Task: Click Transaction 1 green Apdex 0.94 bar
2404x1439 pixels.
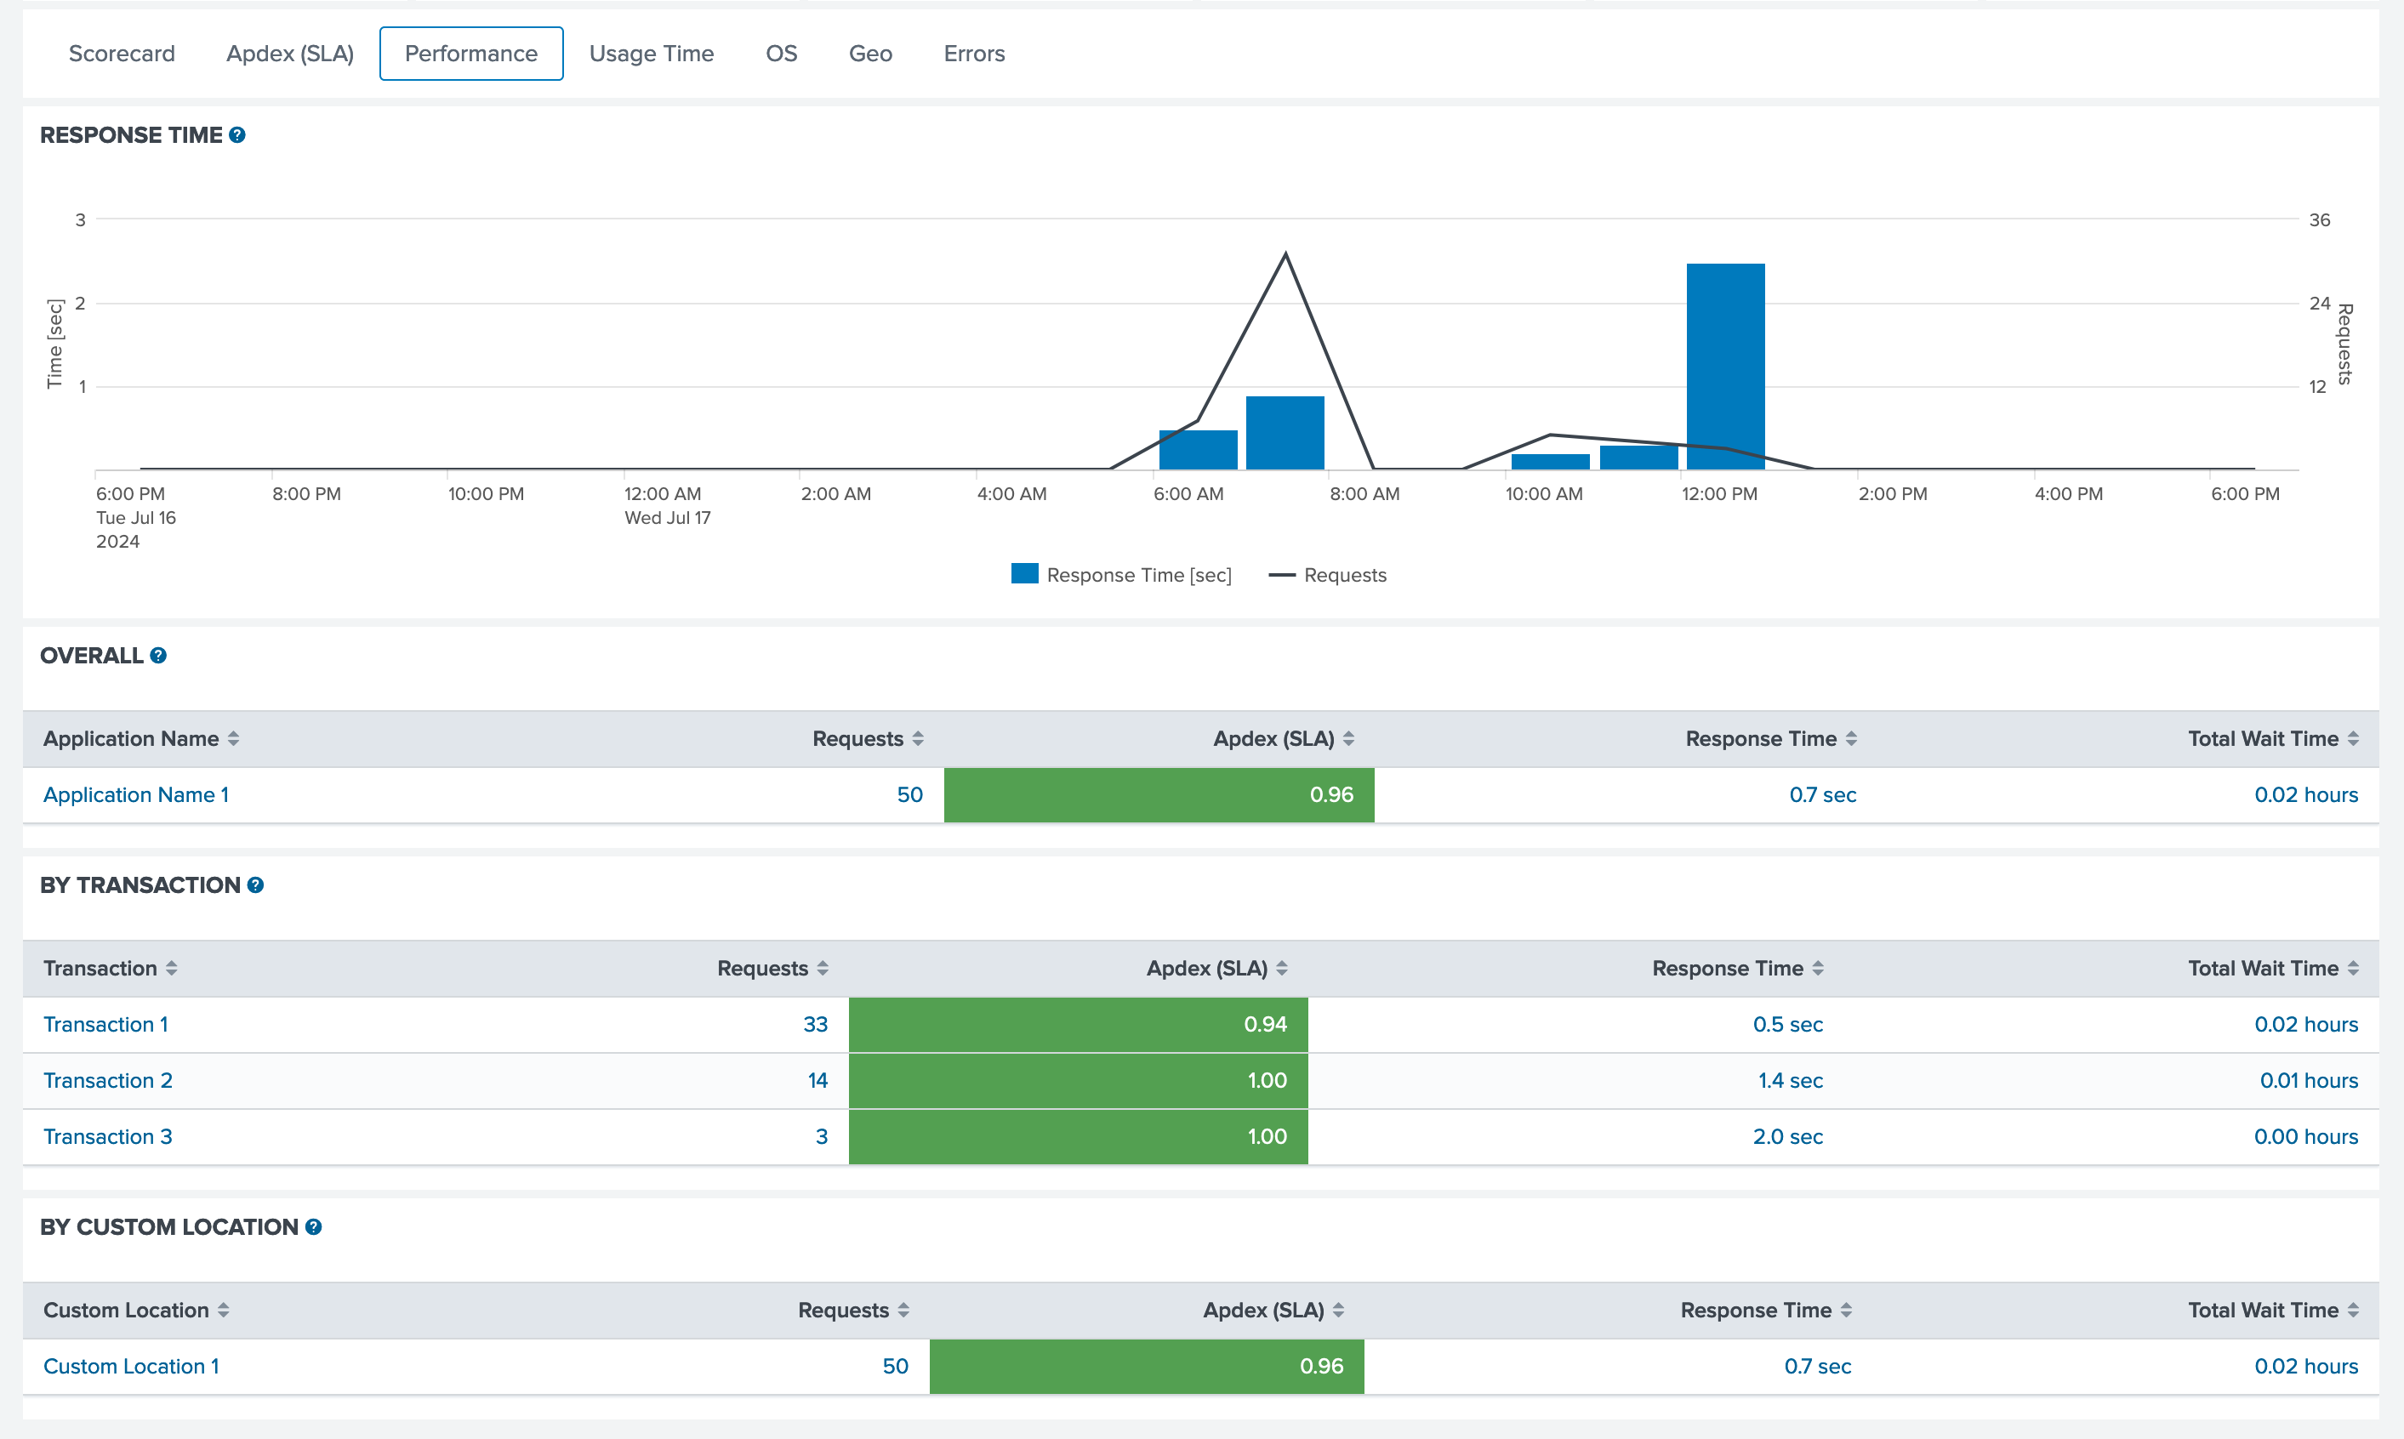Action: (1078, 1025)
